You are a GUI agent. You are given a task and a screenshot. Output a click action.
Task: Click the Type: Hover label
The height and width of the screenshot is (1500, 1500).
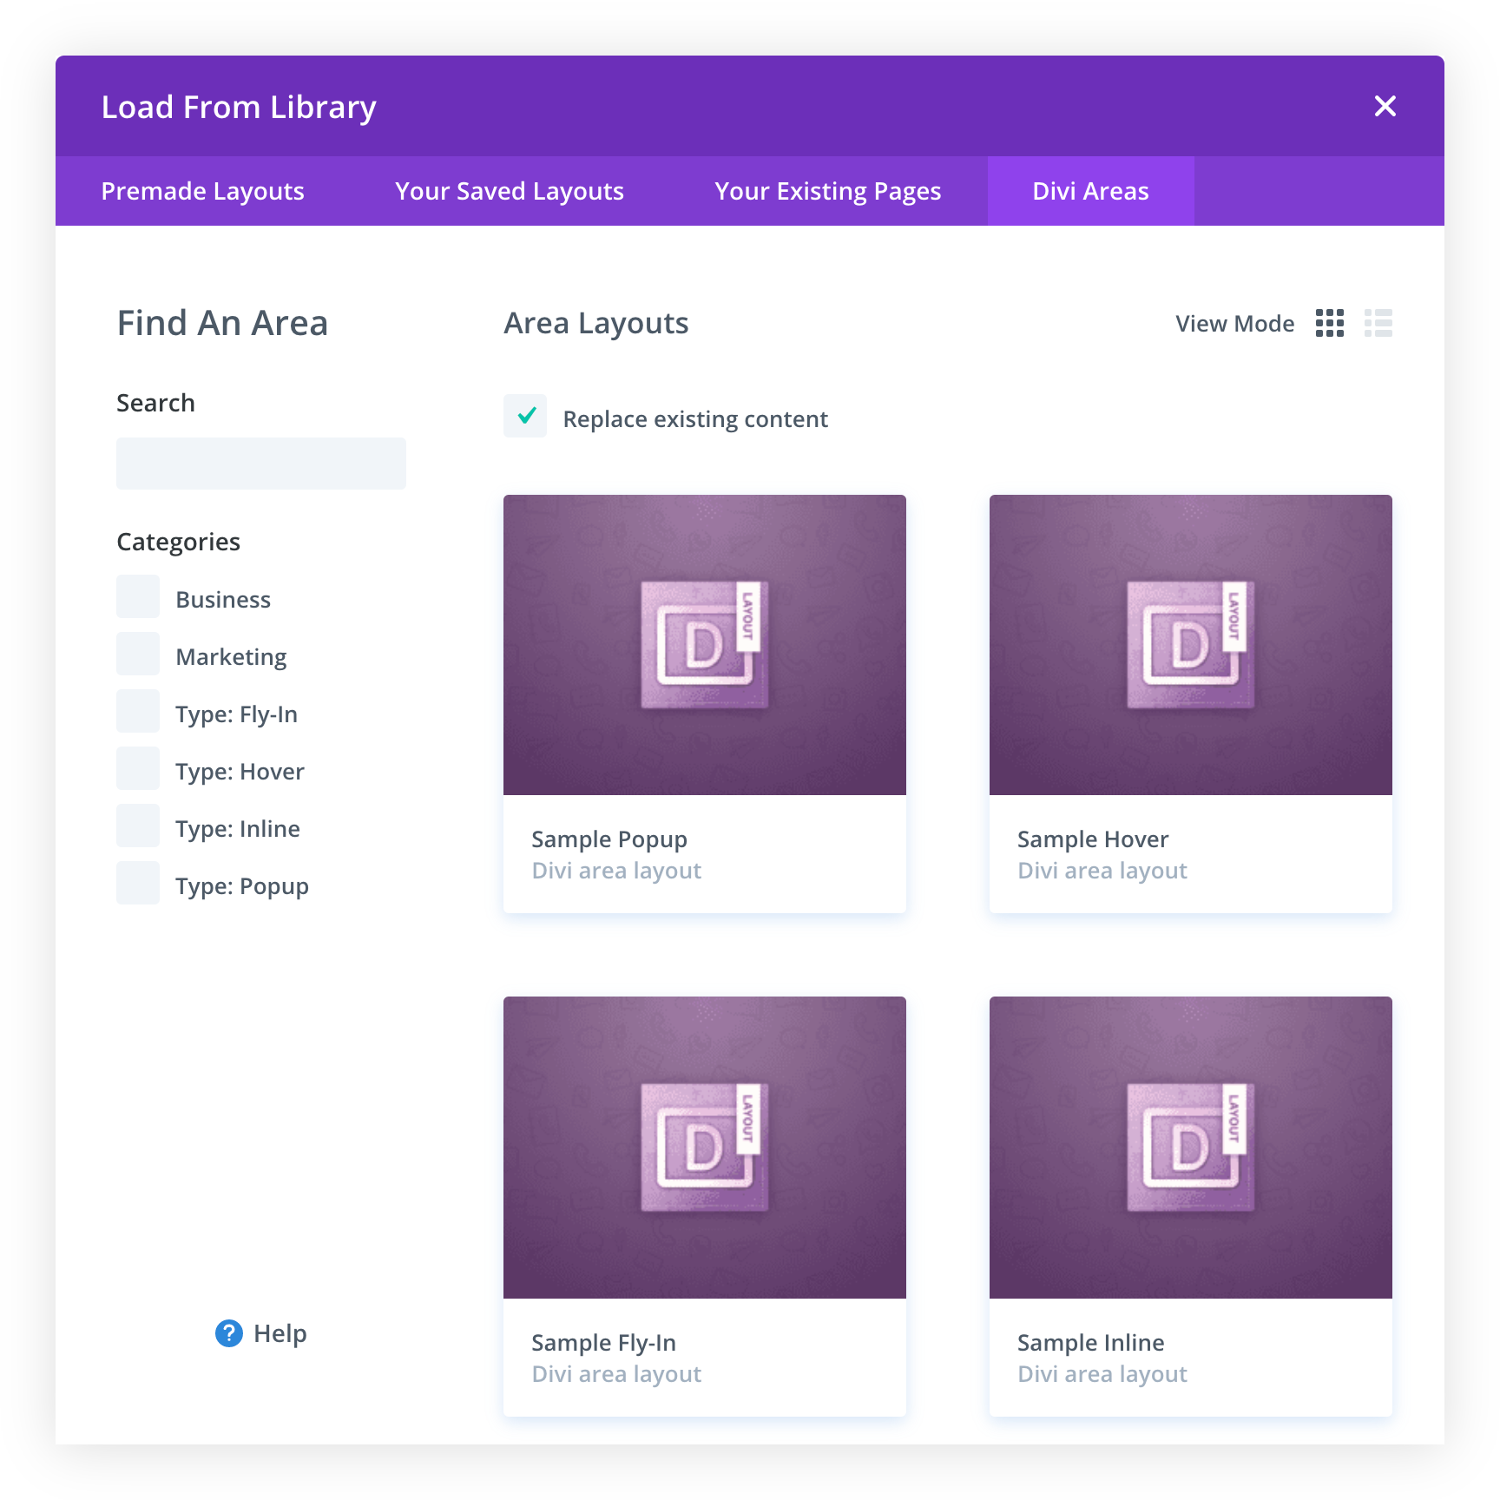240,772
